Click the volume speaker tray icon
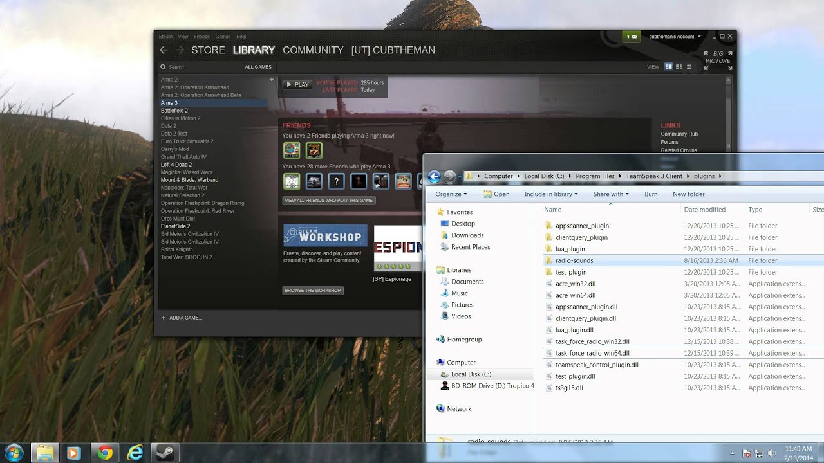The image size is (824, 463). pos(771,453)
